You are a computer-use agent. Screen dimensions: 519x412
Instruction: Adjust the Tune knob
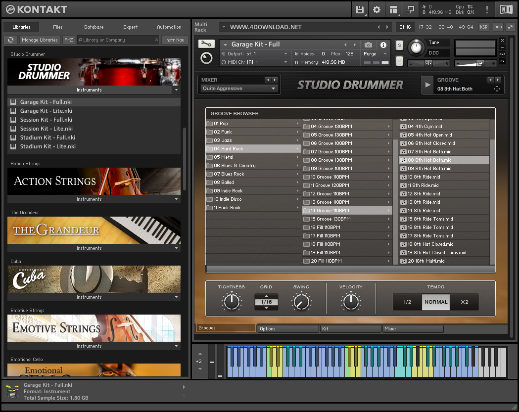[x=416, y=48]
